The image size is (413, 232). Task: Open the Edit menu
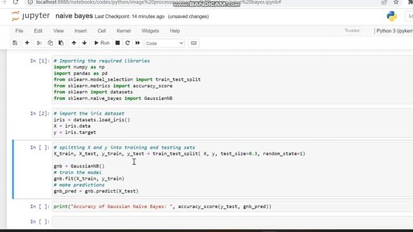point(38,31)
